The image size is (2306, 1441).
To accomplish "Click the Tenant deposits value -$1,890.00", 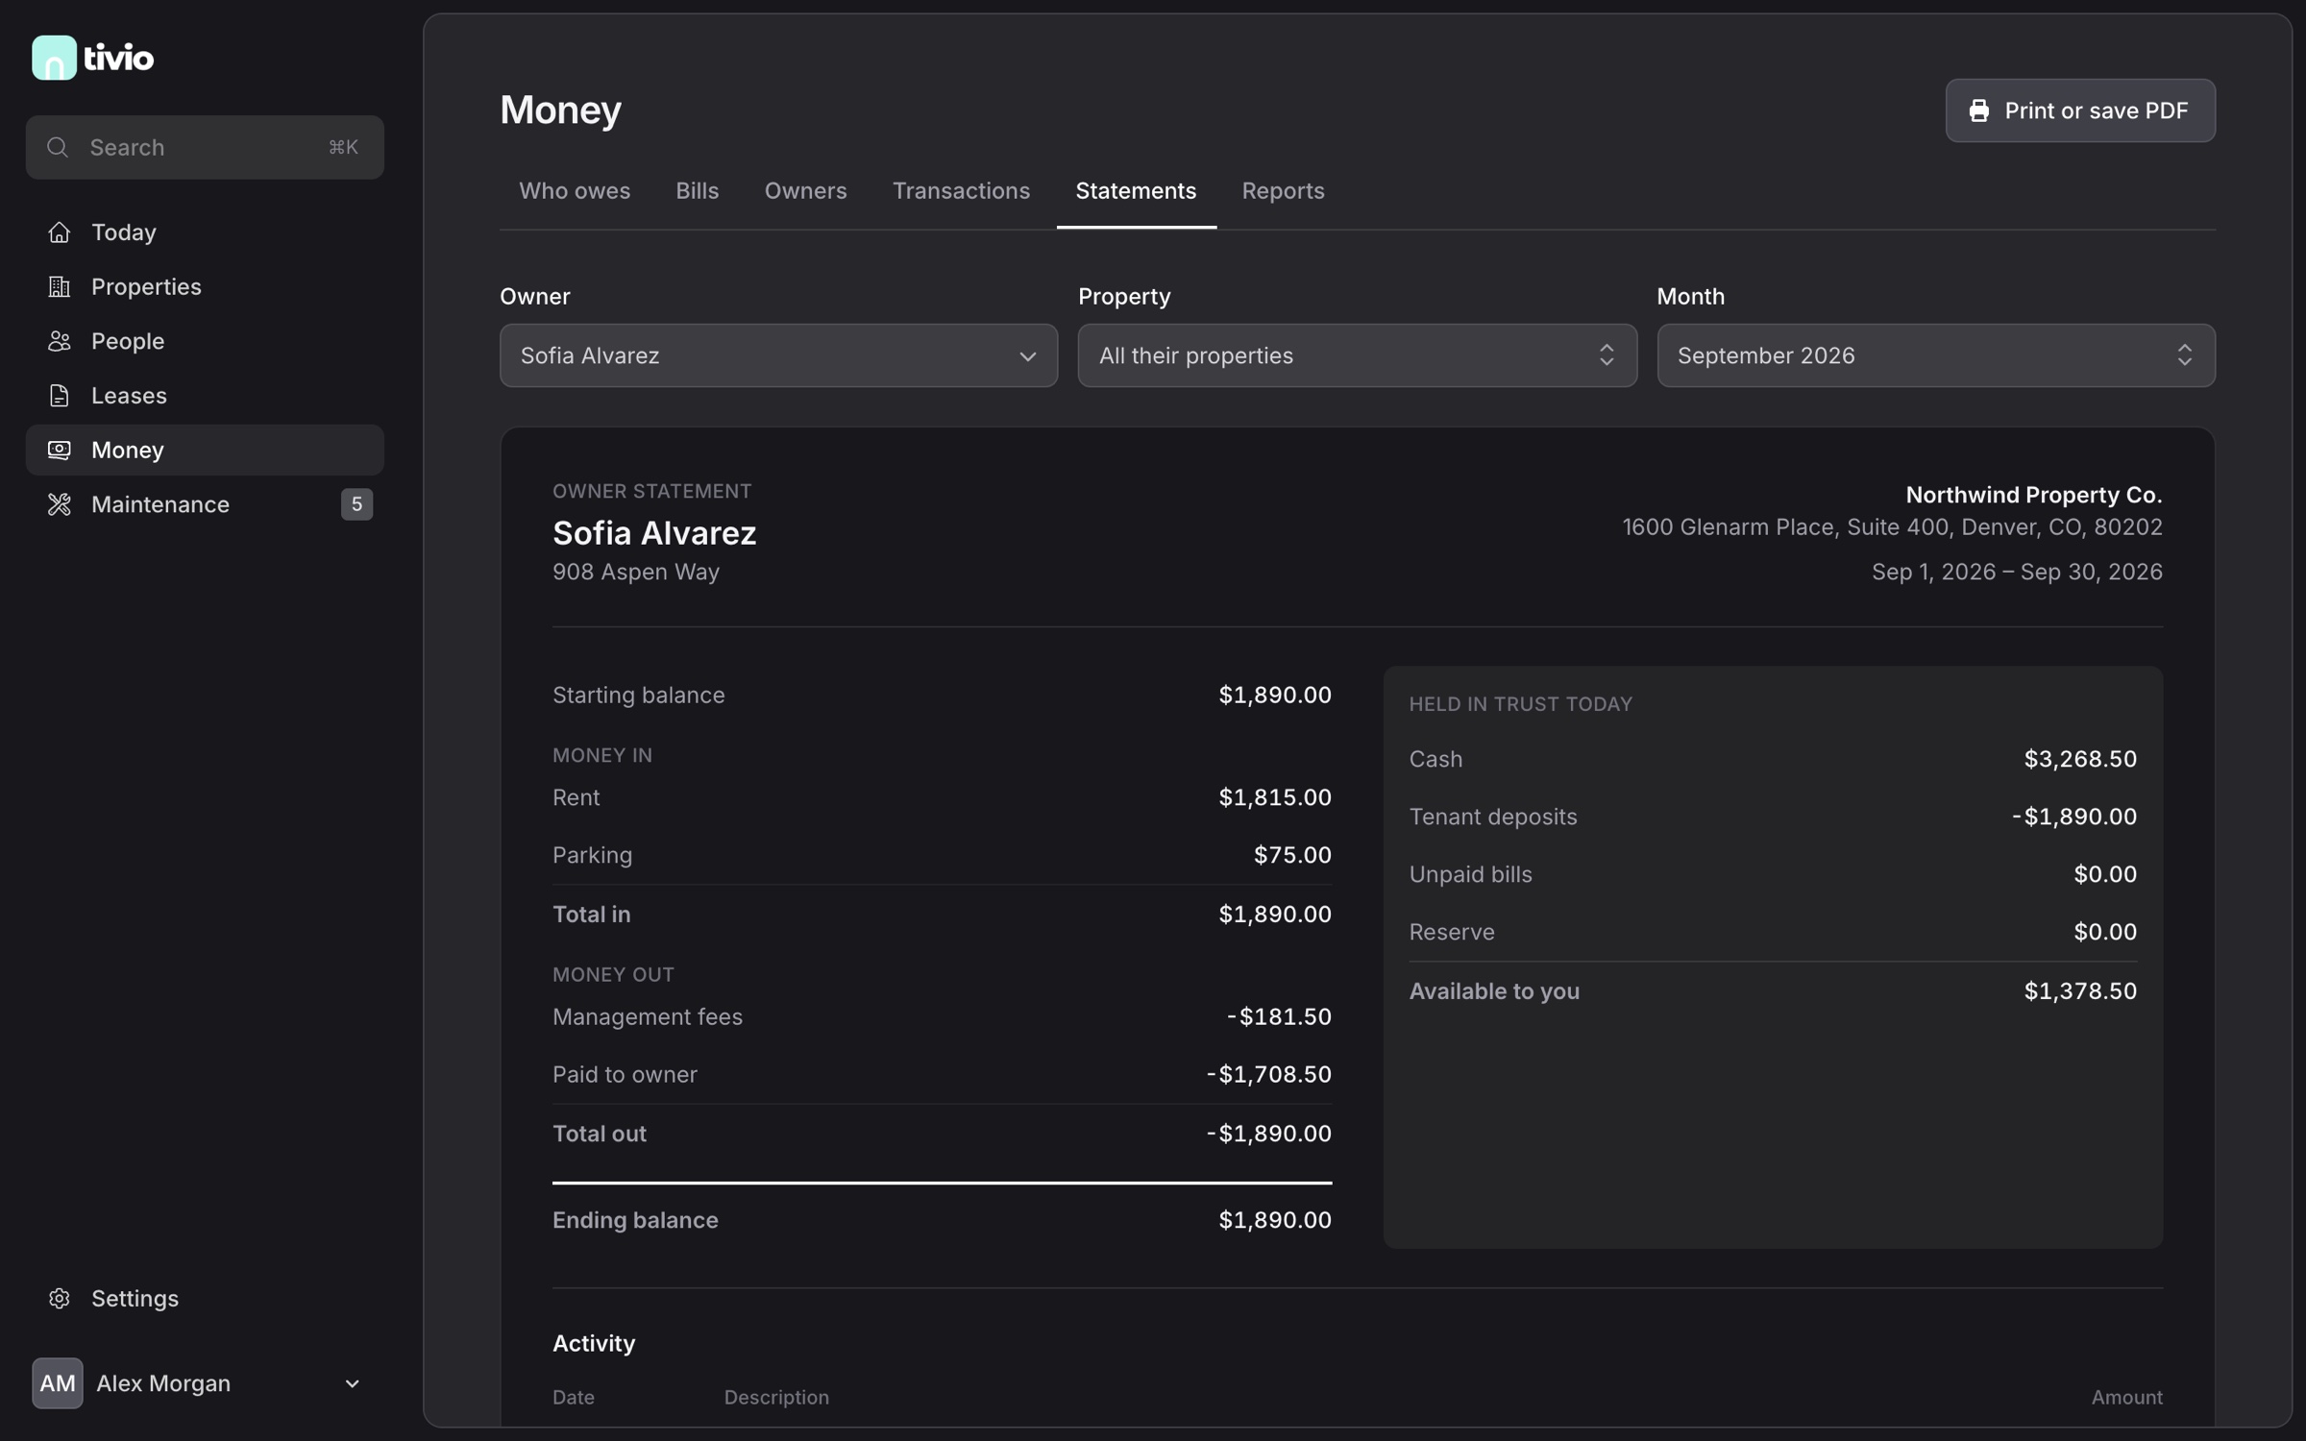I will click(x=2074, y=817).
